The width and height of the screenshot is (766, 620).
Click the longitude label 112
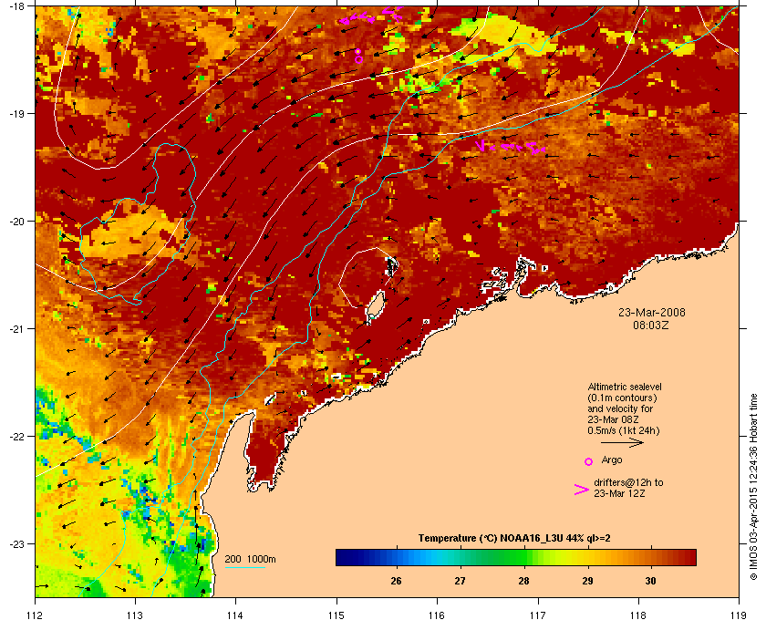[35, 615]
